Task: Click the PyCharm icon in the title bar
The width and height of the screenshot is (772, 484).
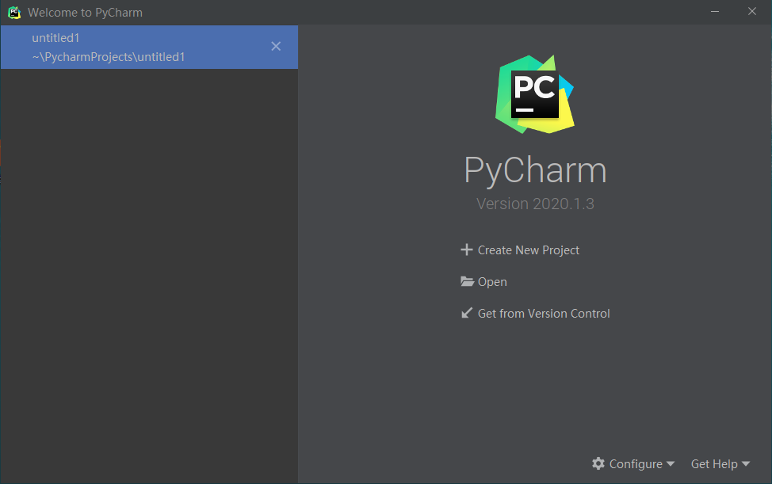Action: 13,12
